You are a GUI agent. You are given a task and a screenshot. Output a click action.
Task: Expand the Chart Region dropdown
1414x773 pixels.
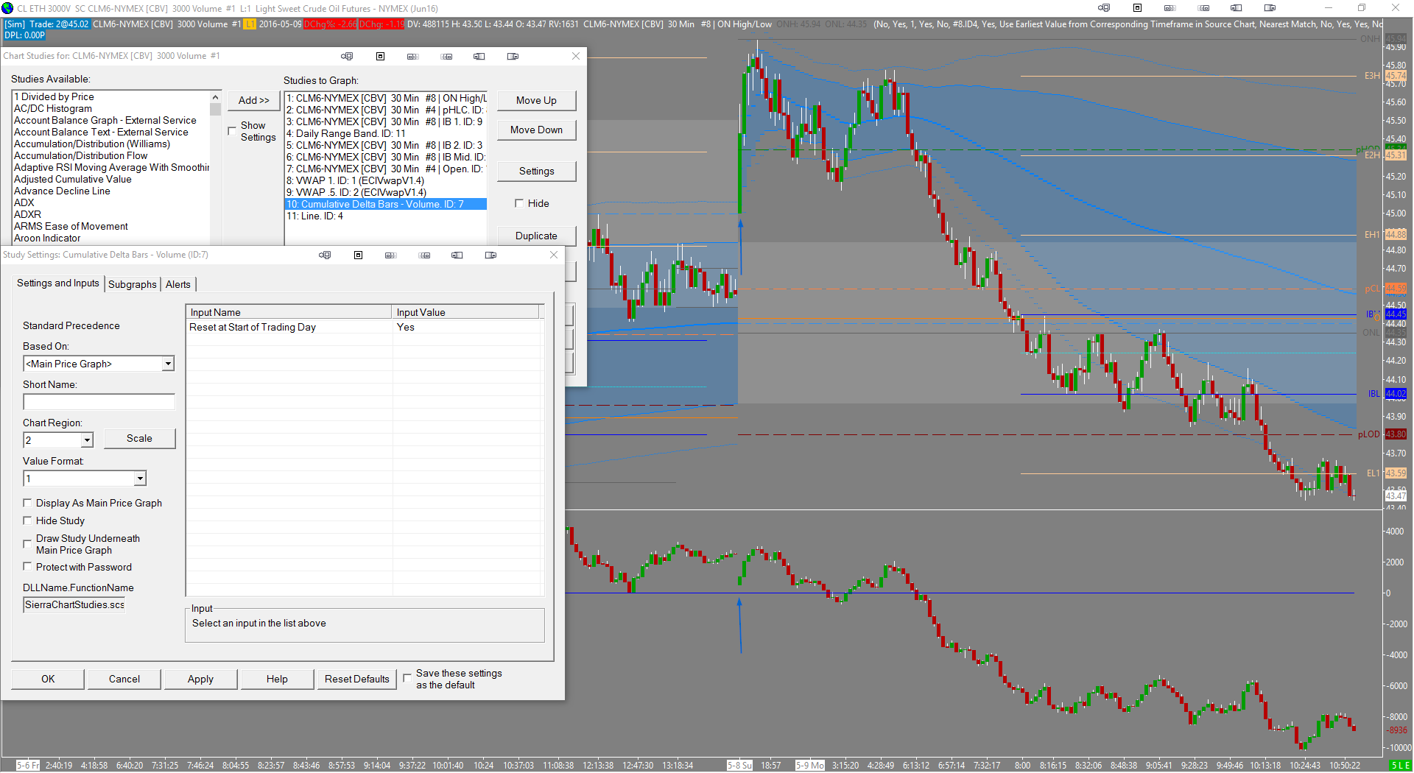(87, 440)
